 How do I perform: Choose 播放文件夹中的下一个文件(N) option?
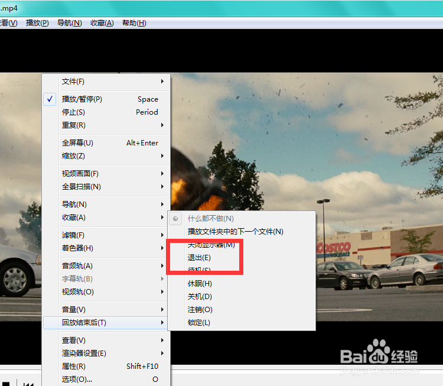[x=242, y=232]
